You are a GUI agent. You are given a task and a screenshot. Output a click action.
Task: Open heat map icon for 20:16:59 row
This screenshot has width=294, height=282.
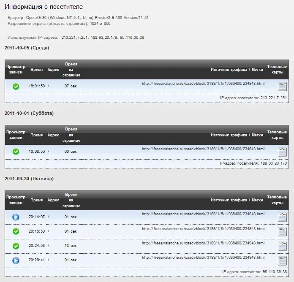[282, 232]
